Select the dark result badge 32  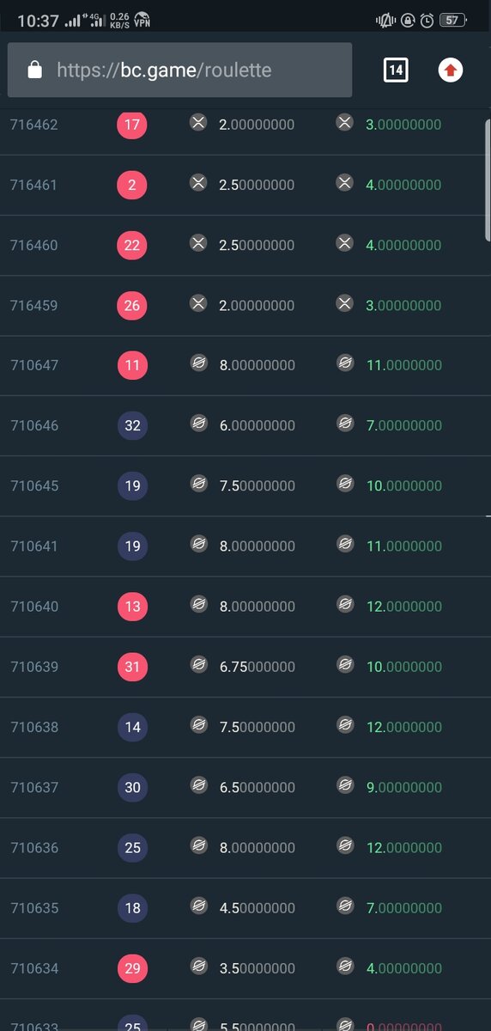[x=132, y=425]
